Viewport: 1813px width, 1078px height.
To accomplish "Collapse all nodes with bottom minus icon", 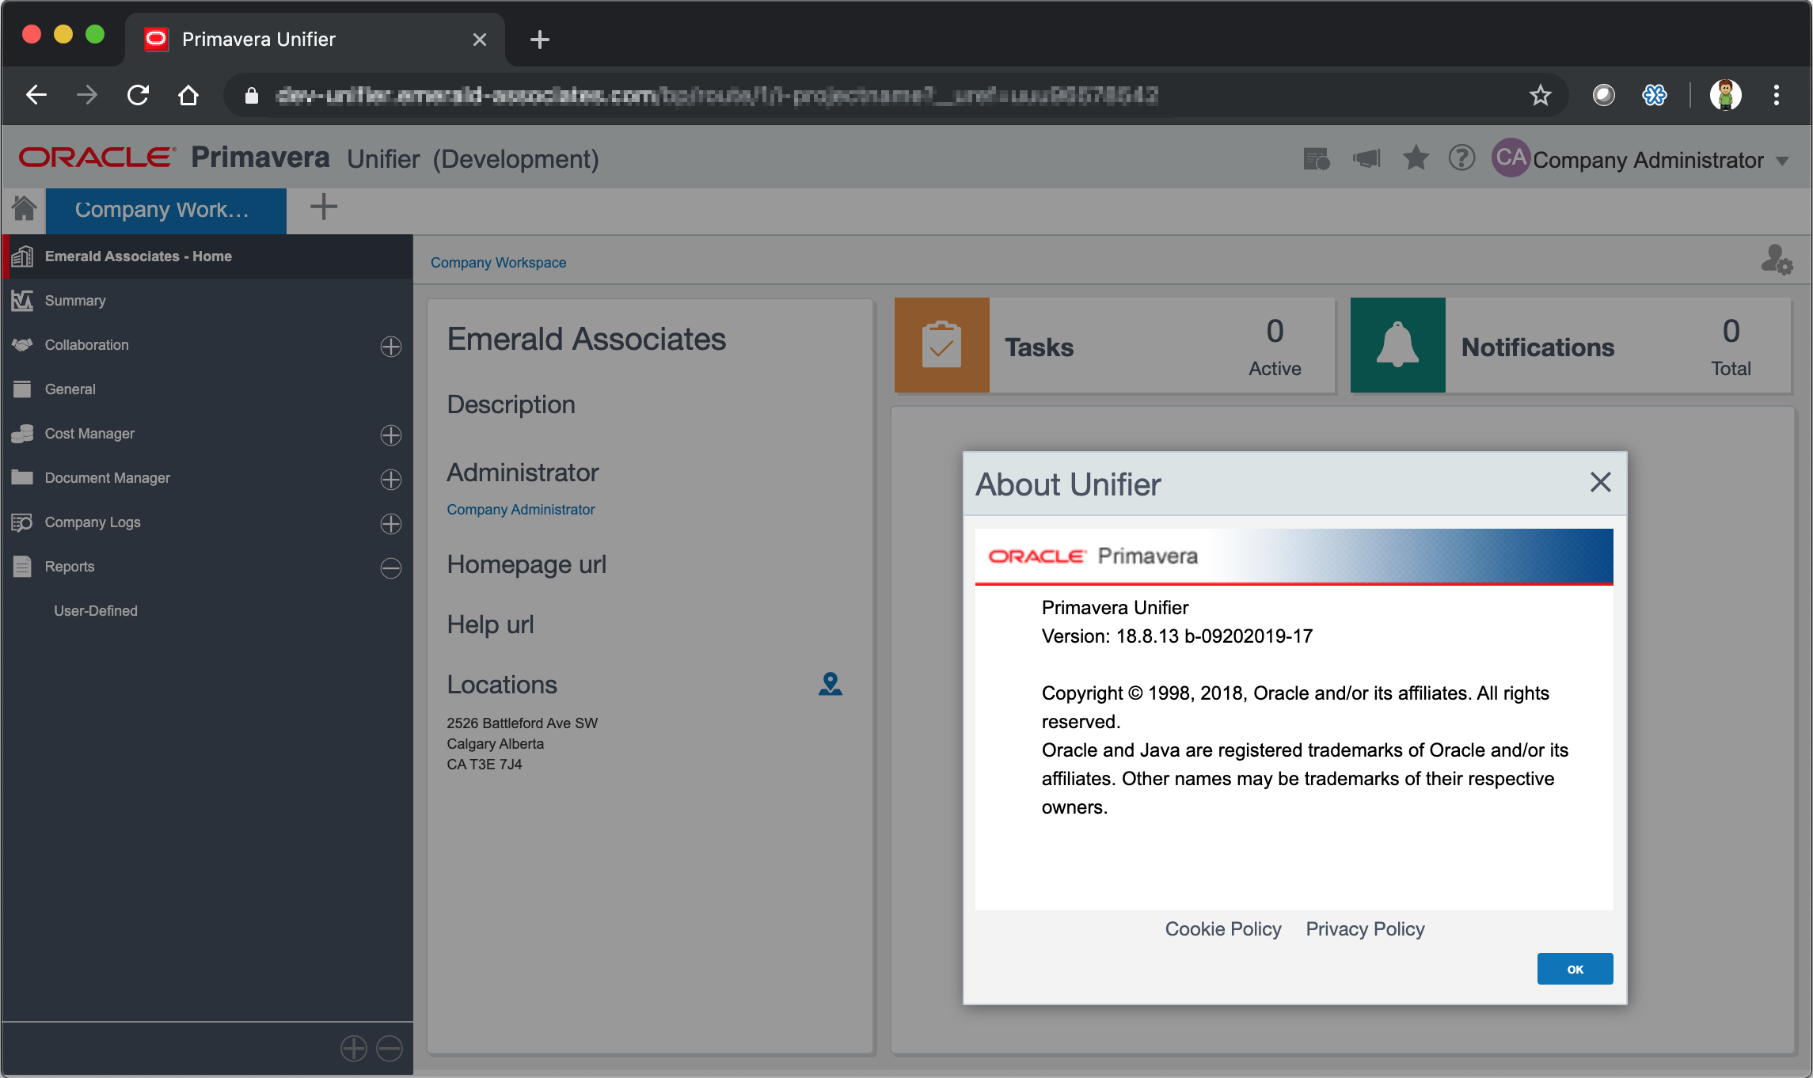I will (390, 1049).
